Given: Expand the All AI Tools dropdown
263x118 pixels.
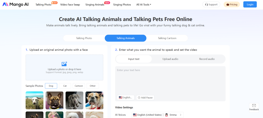Looking at the screenshot, I should tap(144, 5).
